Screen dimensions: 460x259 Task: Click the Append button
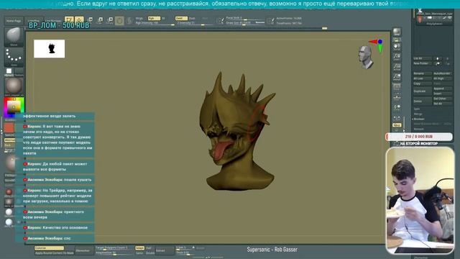[x=443, y=88]
